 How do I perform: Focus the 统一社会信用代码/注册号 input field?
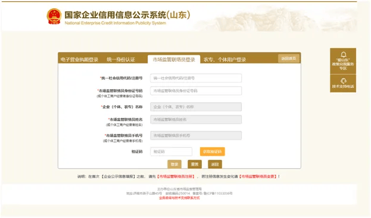click(x=196, y=78)
